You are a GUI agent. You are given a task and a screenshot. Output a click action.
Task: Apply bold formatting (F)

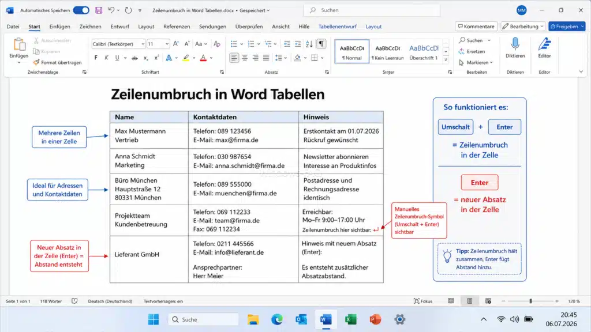(96, 58)
